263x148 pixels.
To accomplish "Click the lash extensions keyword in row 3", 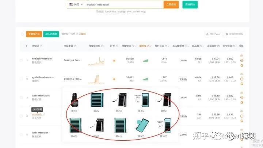I will (x=41, y=95).
